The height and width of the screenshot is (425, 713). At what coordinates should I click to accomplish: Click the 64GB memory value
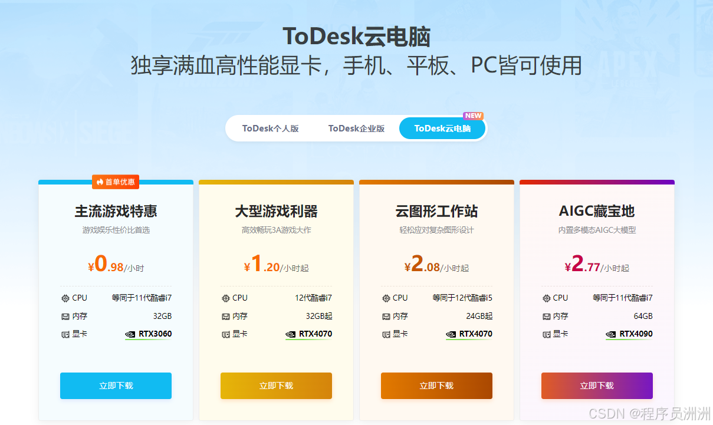tap(643, 317)
